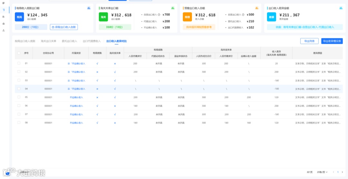
Task: Check the box for row 06
Action: point(19,106)
